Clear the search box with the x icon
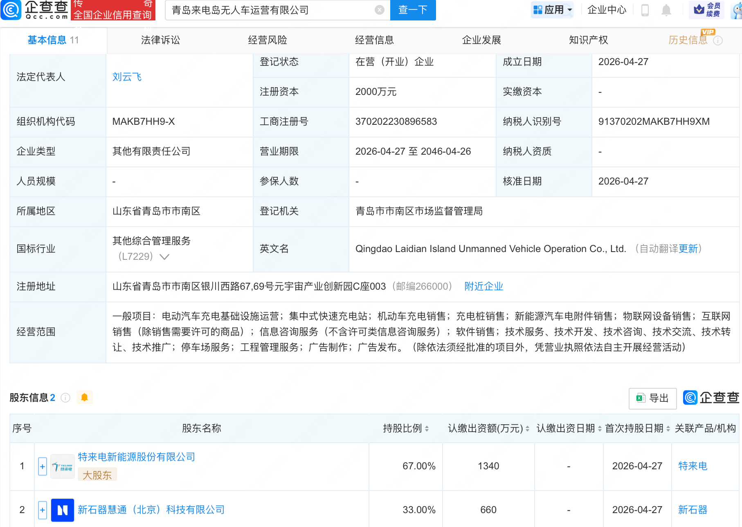 pos(379,10)
